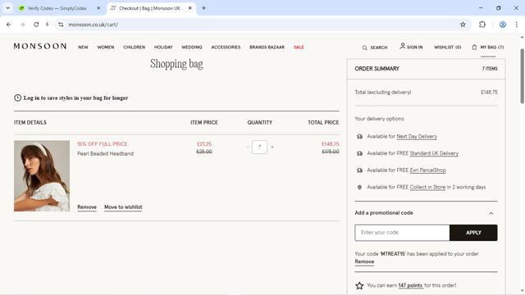Viewport: 525px width, 295px height.
Task: Click the Sign In person icon
Action: (x=403, y=46)
